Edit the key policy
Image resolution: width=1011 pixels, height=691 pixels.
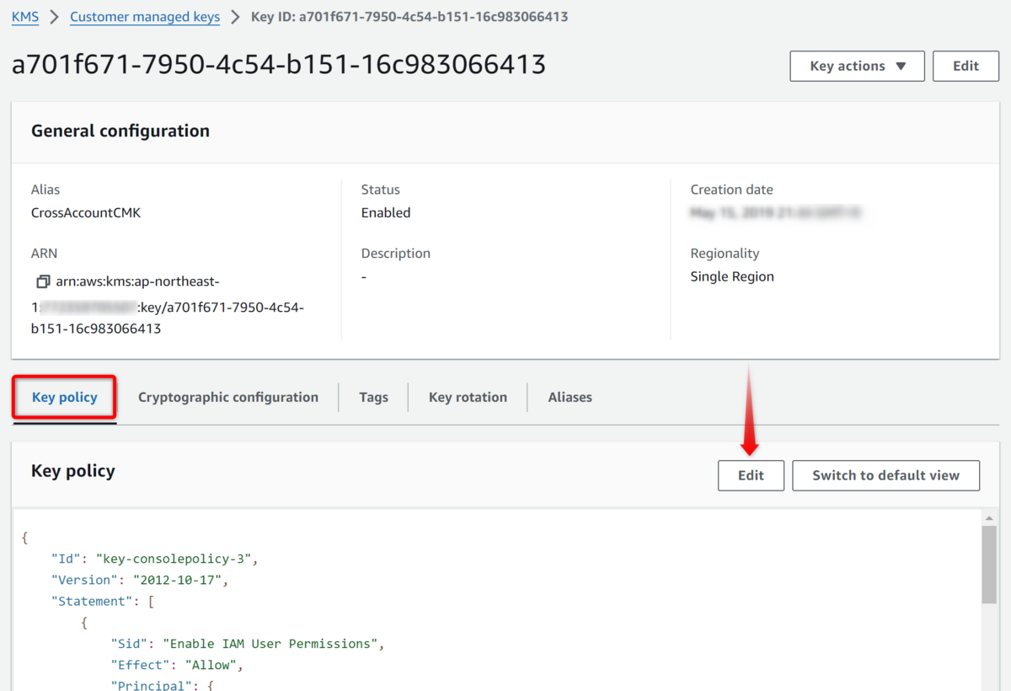(751, 475)
